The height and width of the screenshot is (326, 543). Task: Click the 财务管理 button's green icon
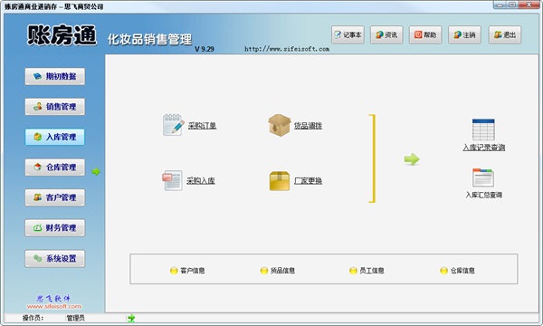(x=37, y=227)
